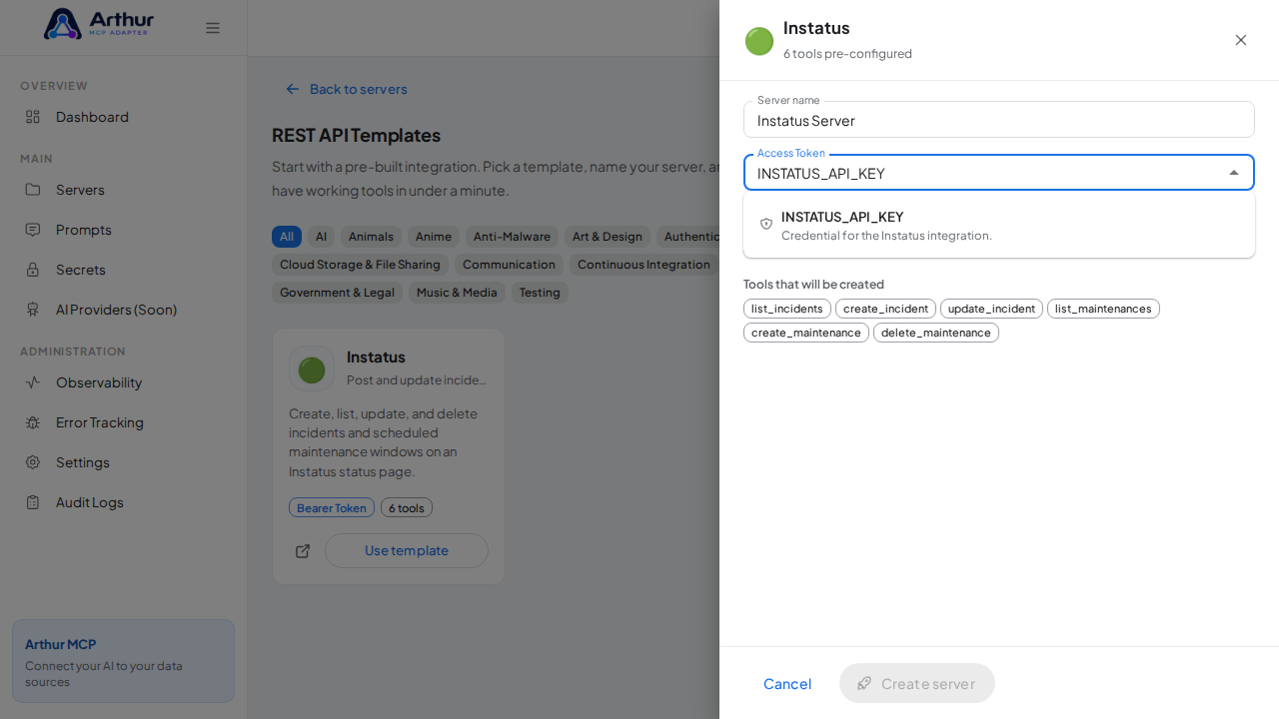The height and width of the screenshot is (719, 1279).
Task: Click the Cancel button
Action: (787, 683)
